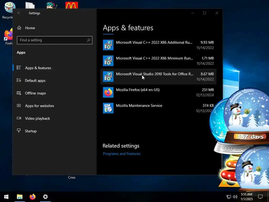Click the search magnifier icon

click(88, 40)
